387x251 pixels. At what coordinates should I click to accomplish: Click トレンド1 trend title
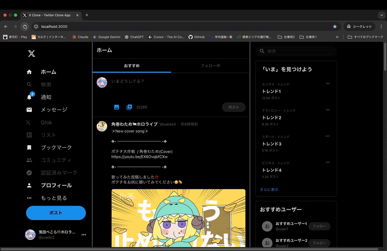tap(271, 91)
